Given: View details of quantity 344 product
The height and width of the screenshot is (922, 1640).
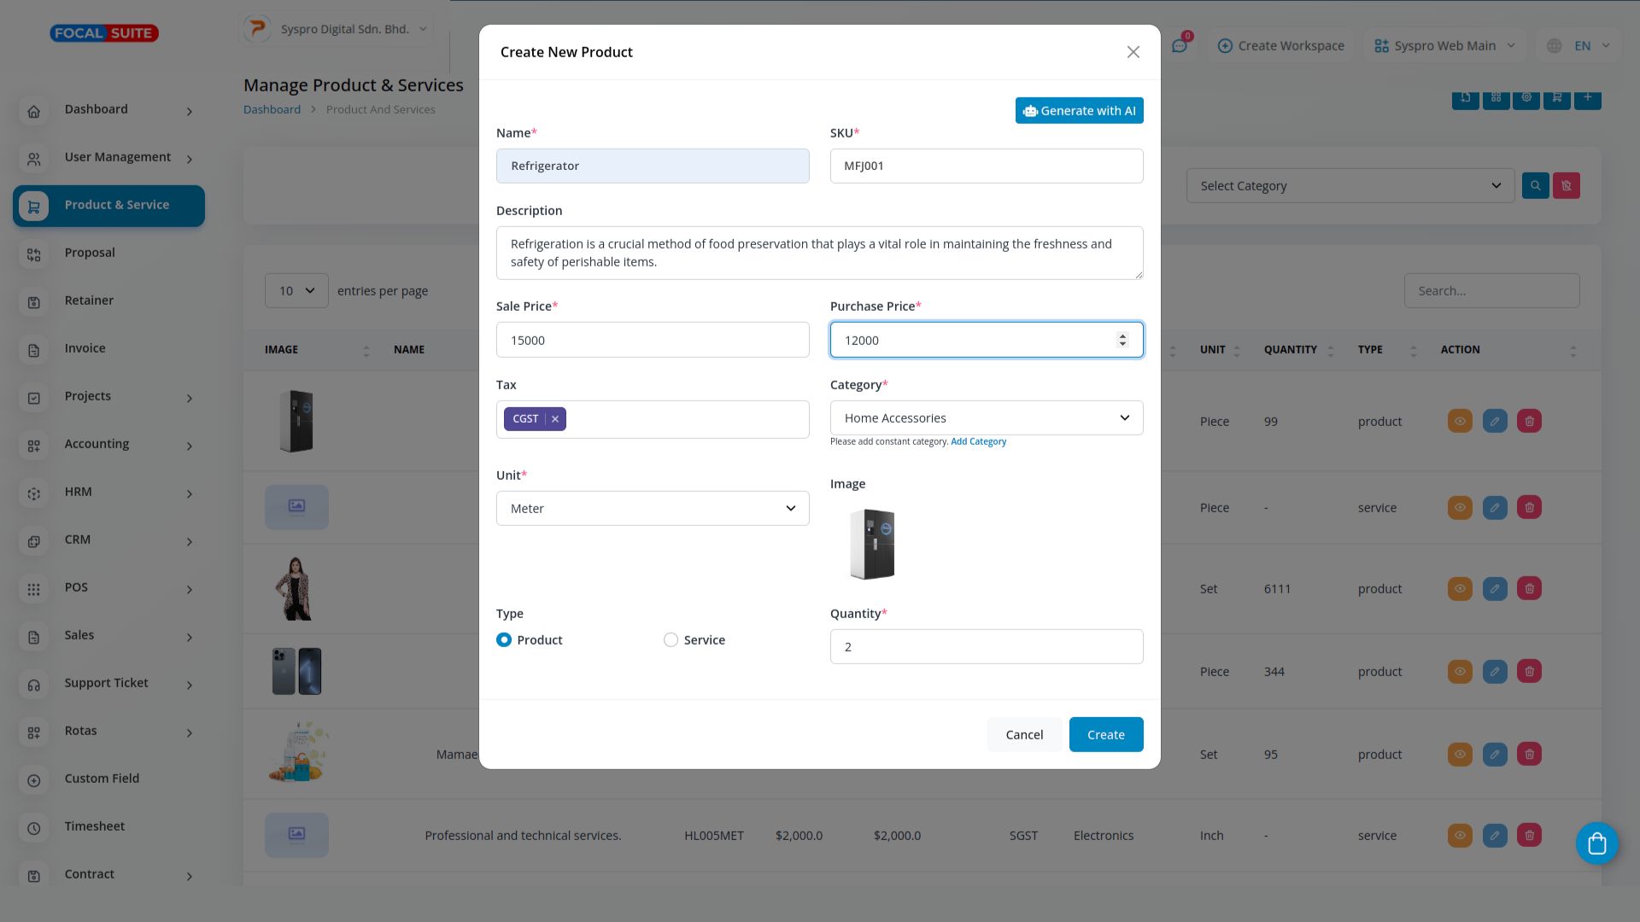Looking at the screenshot, I should 1460,671.
